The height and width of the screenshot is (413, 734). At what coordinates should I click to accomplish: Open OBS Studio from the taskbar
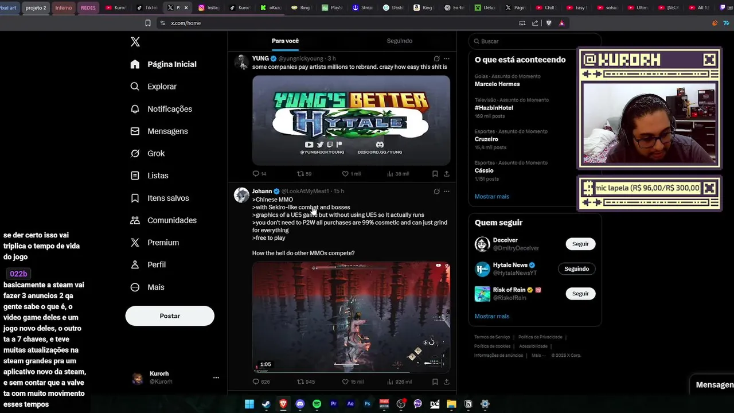401,404
